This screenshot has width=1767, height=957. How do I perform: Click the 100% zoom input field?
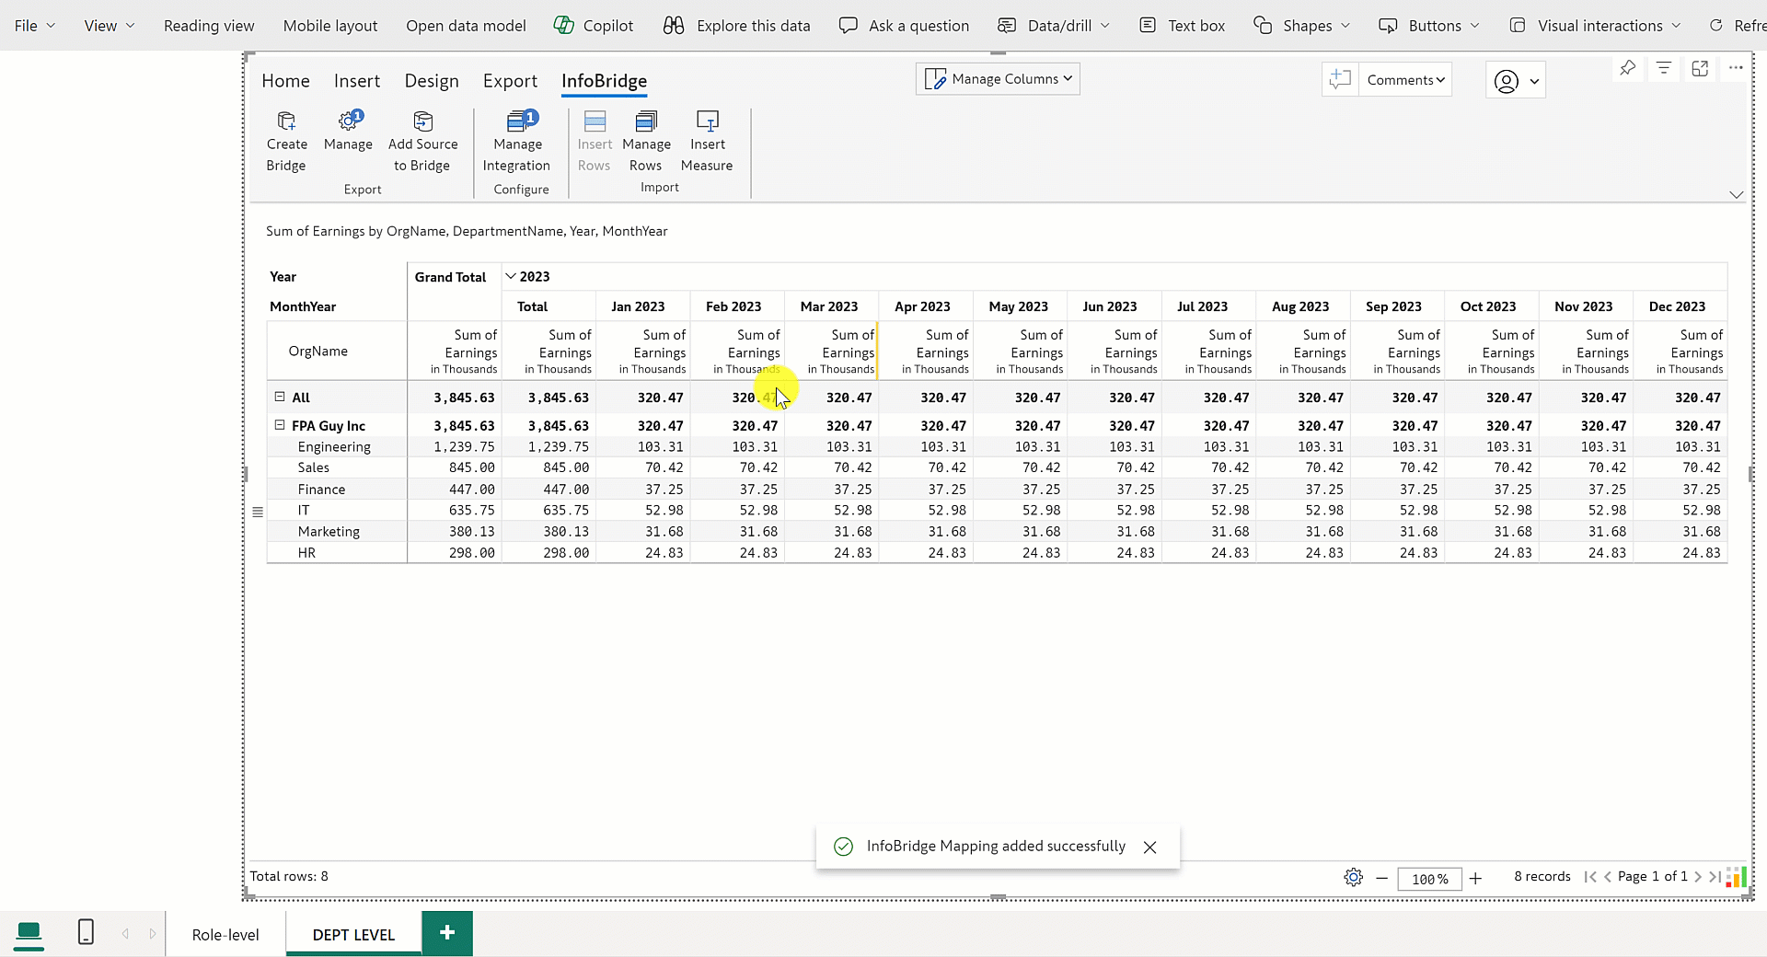[x=1429, y=879]
